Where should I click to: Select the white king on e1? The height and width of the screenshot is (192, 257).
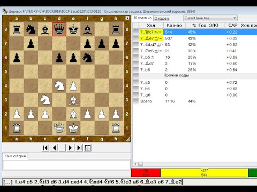[73, 128]
